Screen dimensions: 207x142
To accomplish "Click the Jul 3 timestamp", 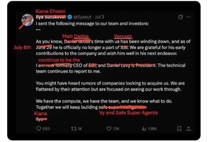I will 99,17.
